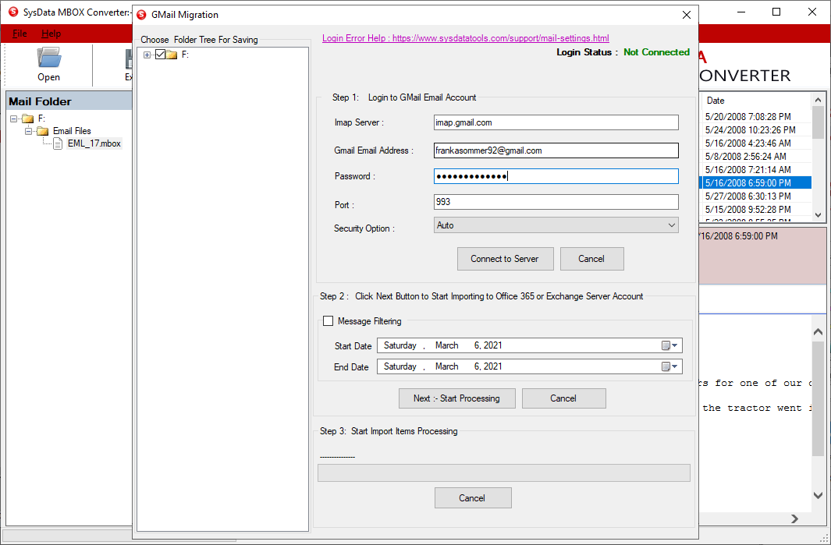Screen dimensions: 831x545
Task: Open the Help menu
Action: point(51,34)
